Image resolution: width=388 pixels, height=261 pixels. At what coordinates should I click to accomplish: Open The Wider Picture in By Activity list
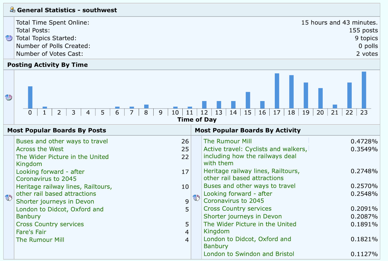(x=250, y=224)
